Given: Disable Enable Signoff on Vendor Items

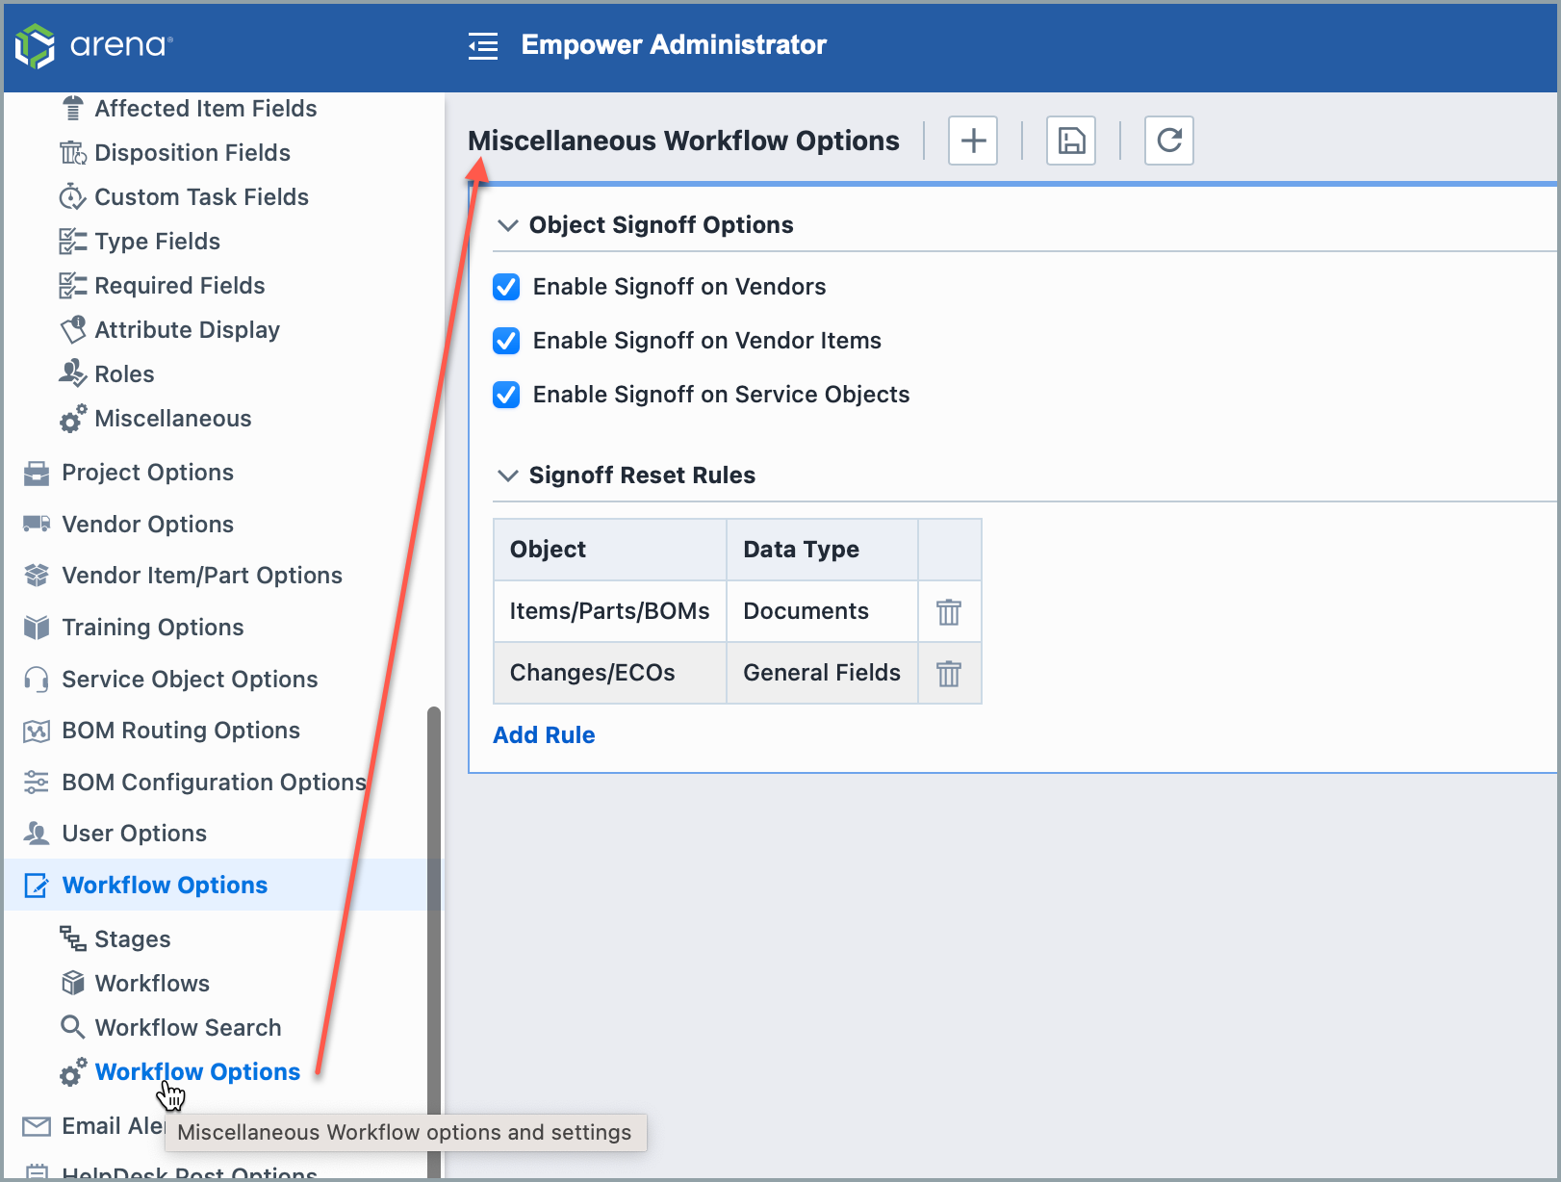Looking at the screenshot, I should [x=505, y=341].
